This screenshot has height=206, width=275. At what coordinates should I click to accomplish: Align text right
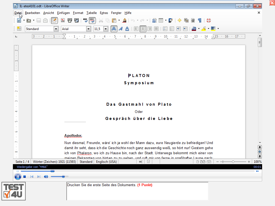pyautogui.click(x=150, y=29)
